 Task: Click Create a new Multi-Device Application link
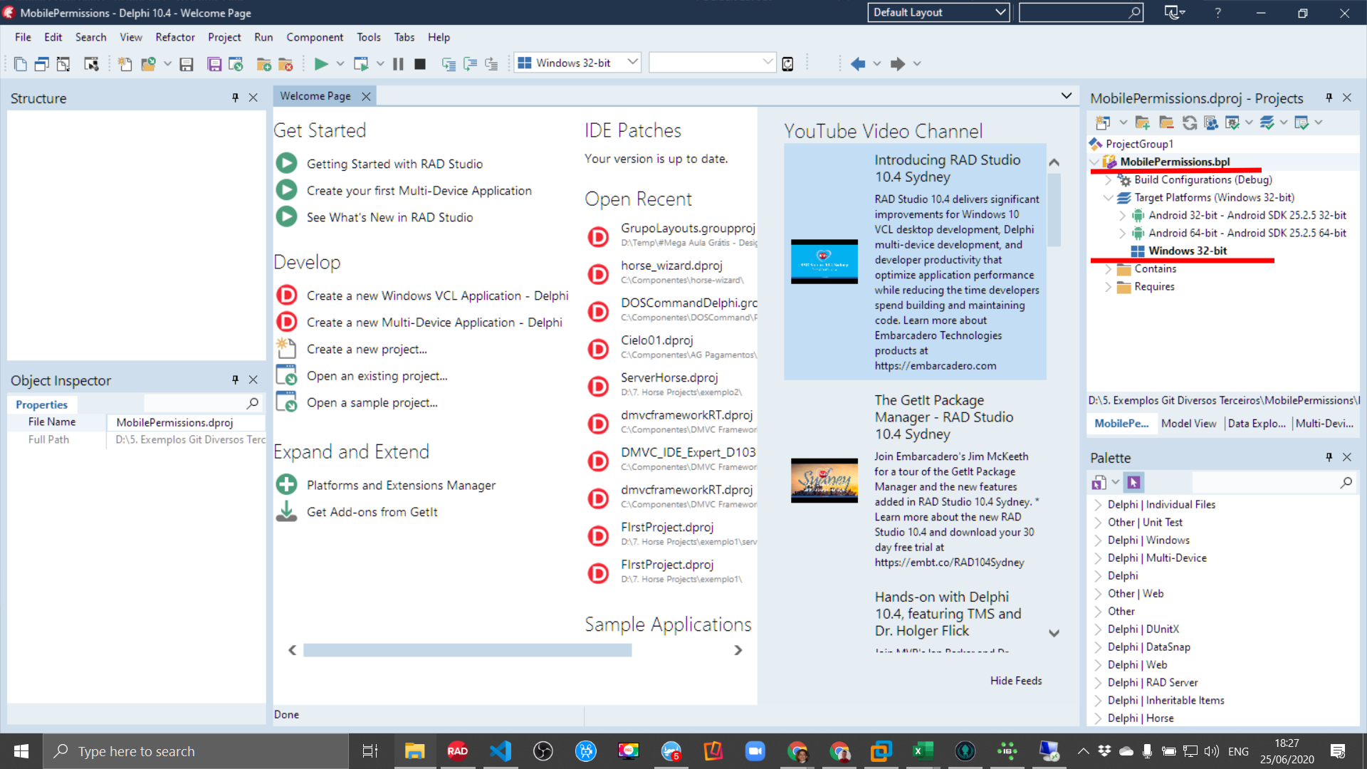click(x=434, y=323)
